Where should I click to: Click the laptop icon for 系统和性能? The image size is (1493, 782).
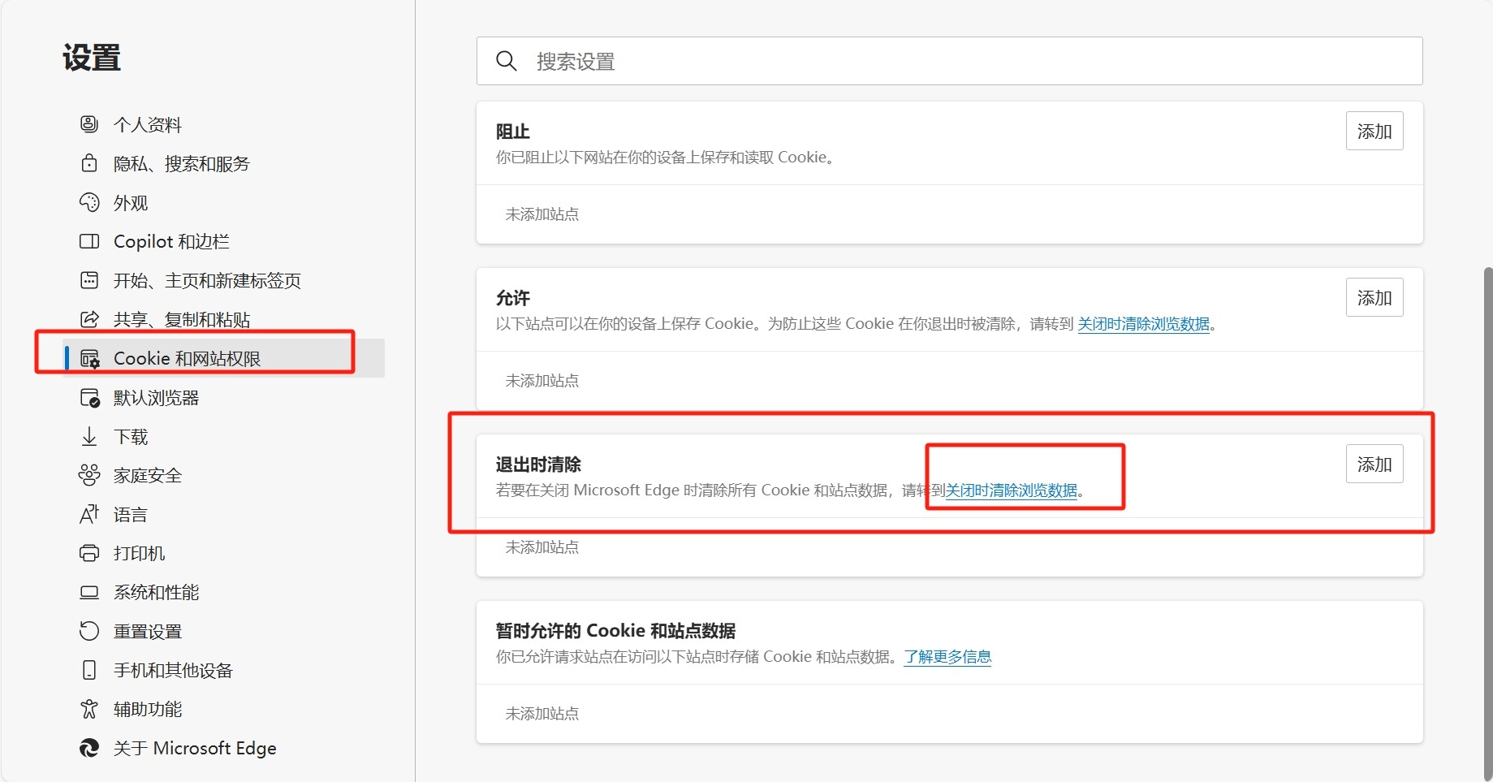pyautogui.click(x=89, y=592)
